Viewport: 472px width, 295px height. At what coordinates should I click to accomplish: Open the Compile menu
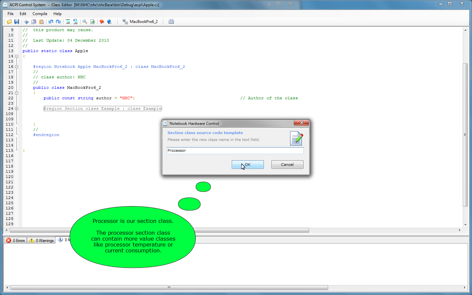click(40, 14)
